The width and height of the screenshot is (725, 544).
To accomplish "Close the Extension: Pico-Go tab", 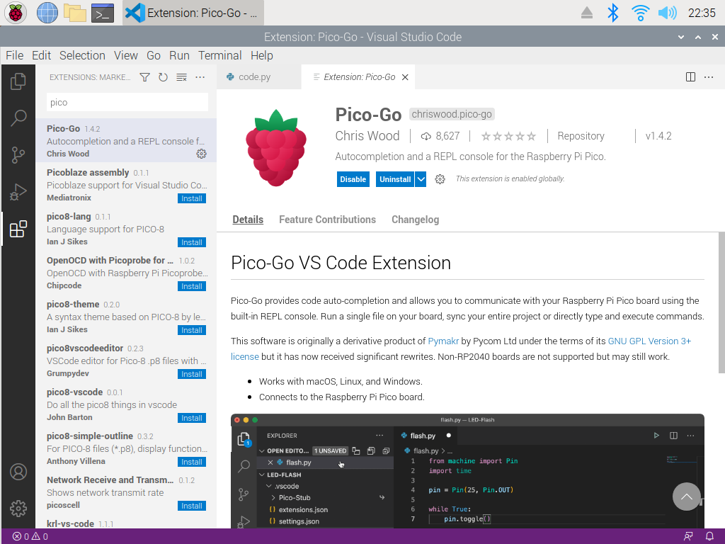I will point(405,77).
